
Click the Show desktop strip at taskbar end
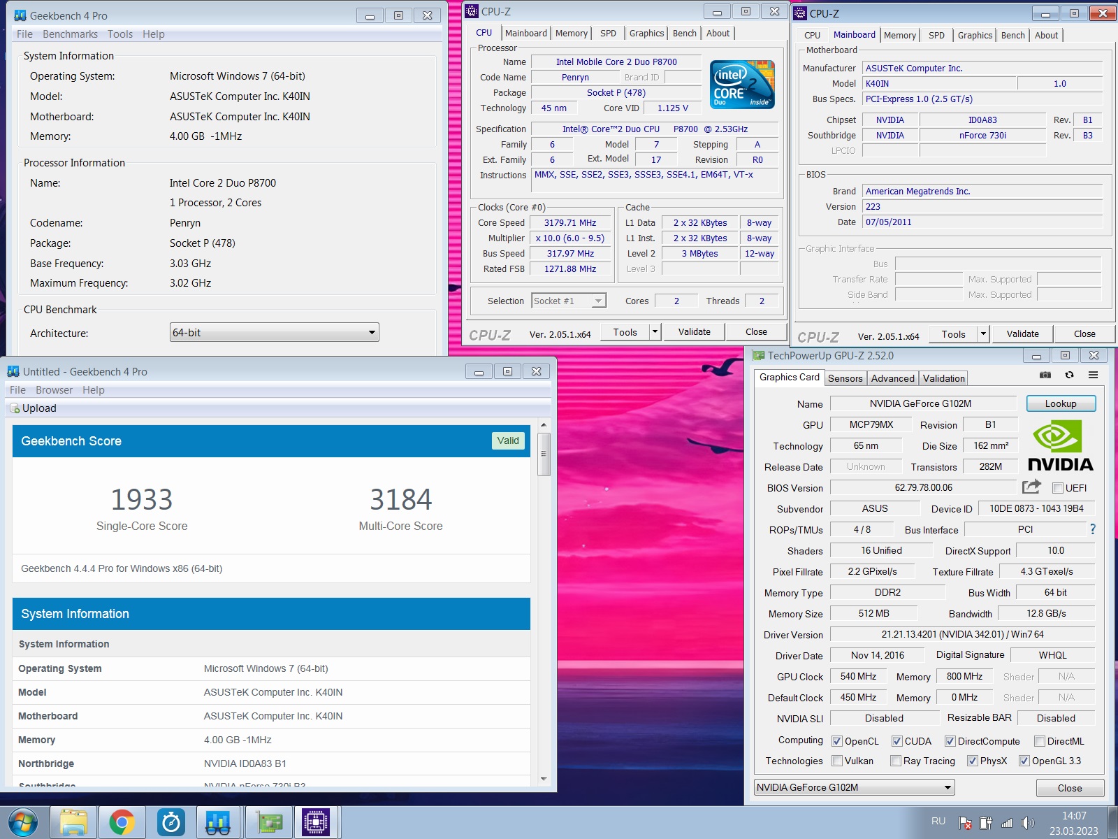1112,823
